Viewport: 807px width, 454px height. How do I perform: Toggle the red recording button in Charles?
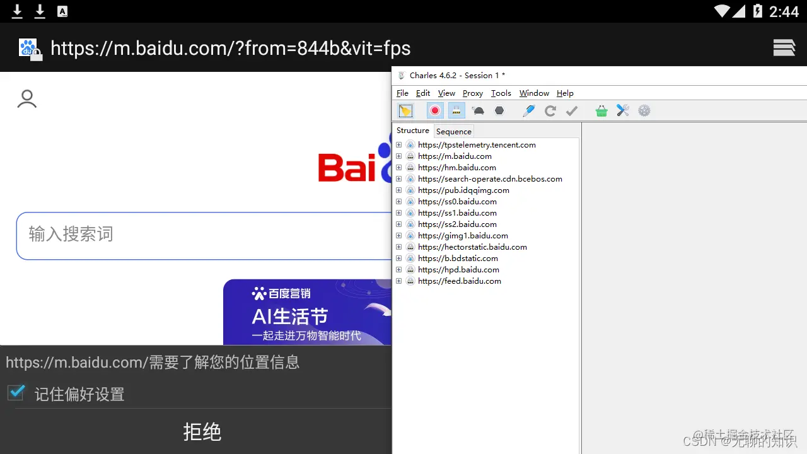pos(435,110)
